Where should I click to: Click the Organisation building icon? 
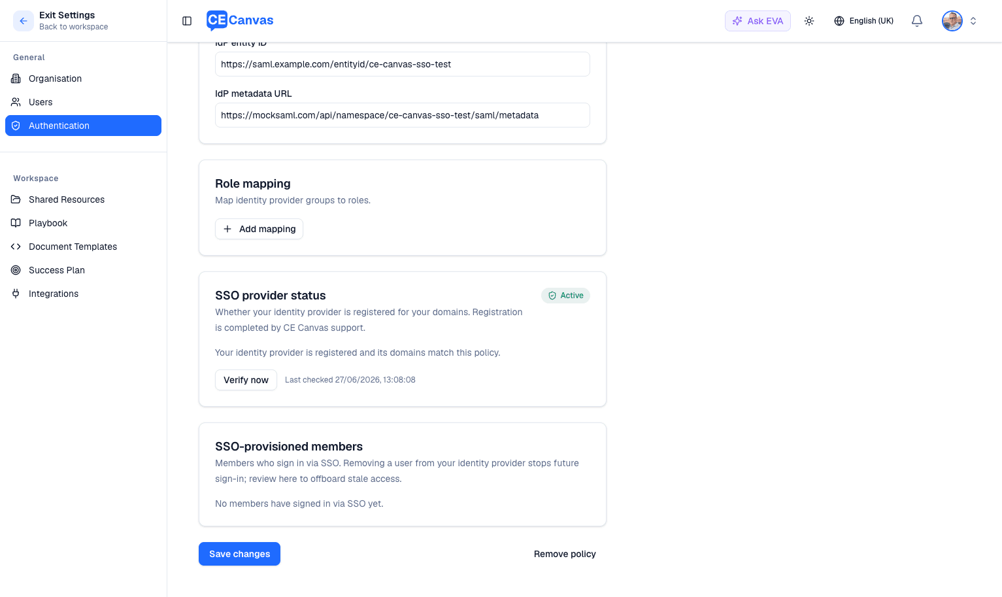point(16,78)
